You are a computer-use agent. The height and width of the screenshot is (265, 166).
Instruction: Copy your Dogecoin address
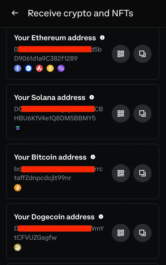pos(142,233)
